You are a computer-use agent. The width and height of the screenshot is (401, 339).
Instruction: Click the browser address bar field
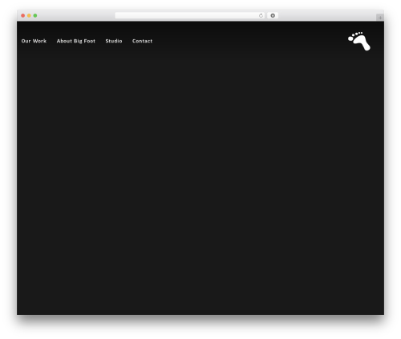click(x=190, y=15)
